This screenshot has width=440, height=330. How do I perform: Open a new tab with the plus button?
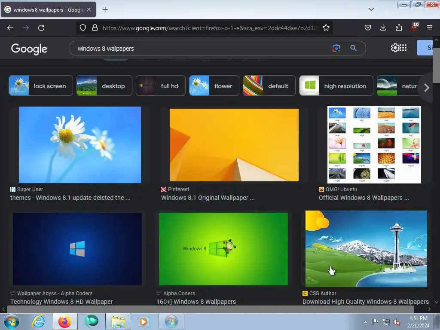point(105,10)
